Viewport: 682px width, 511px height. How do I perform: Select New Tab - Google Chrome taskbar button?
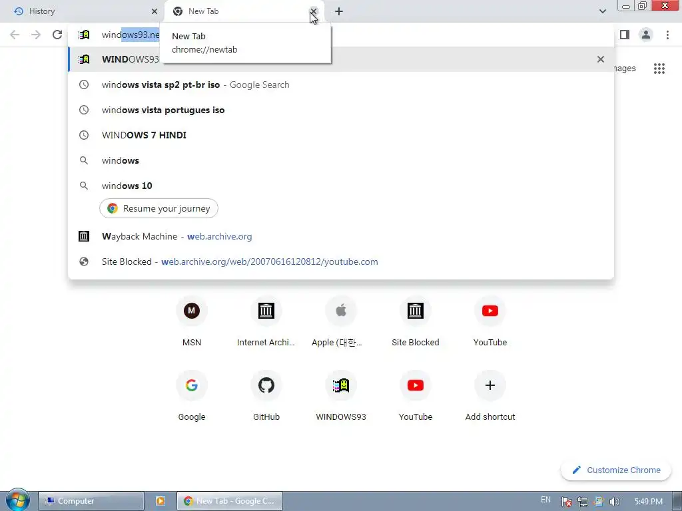tap(230, 501)
